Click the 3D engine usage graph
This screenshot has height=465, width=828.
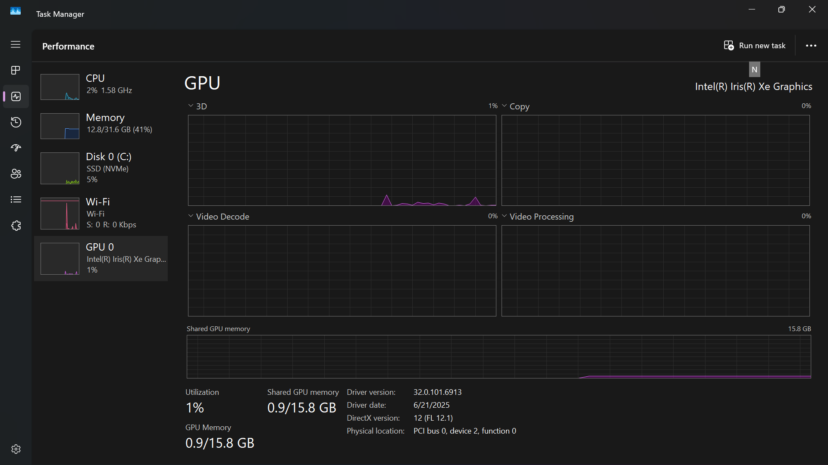point(342,160)
